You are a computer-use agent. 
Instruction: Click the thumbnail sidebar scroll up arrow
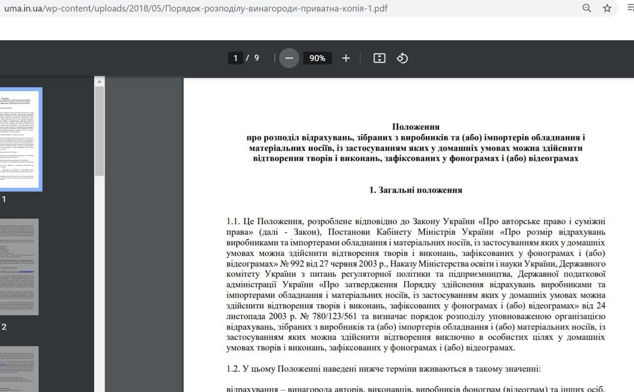[x=100, y=81]
